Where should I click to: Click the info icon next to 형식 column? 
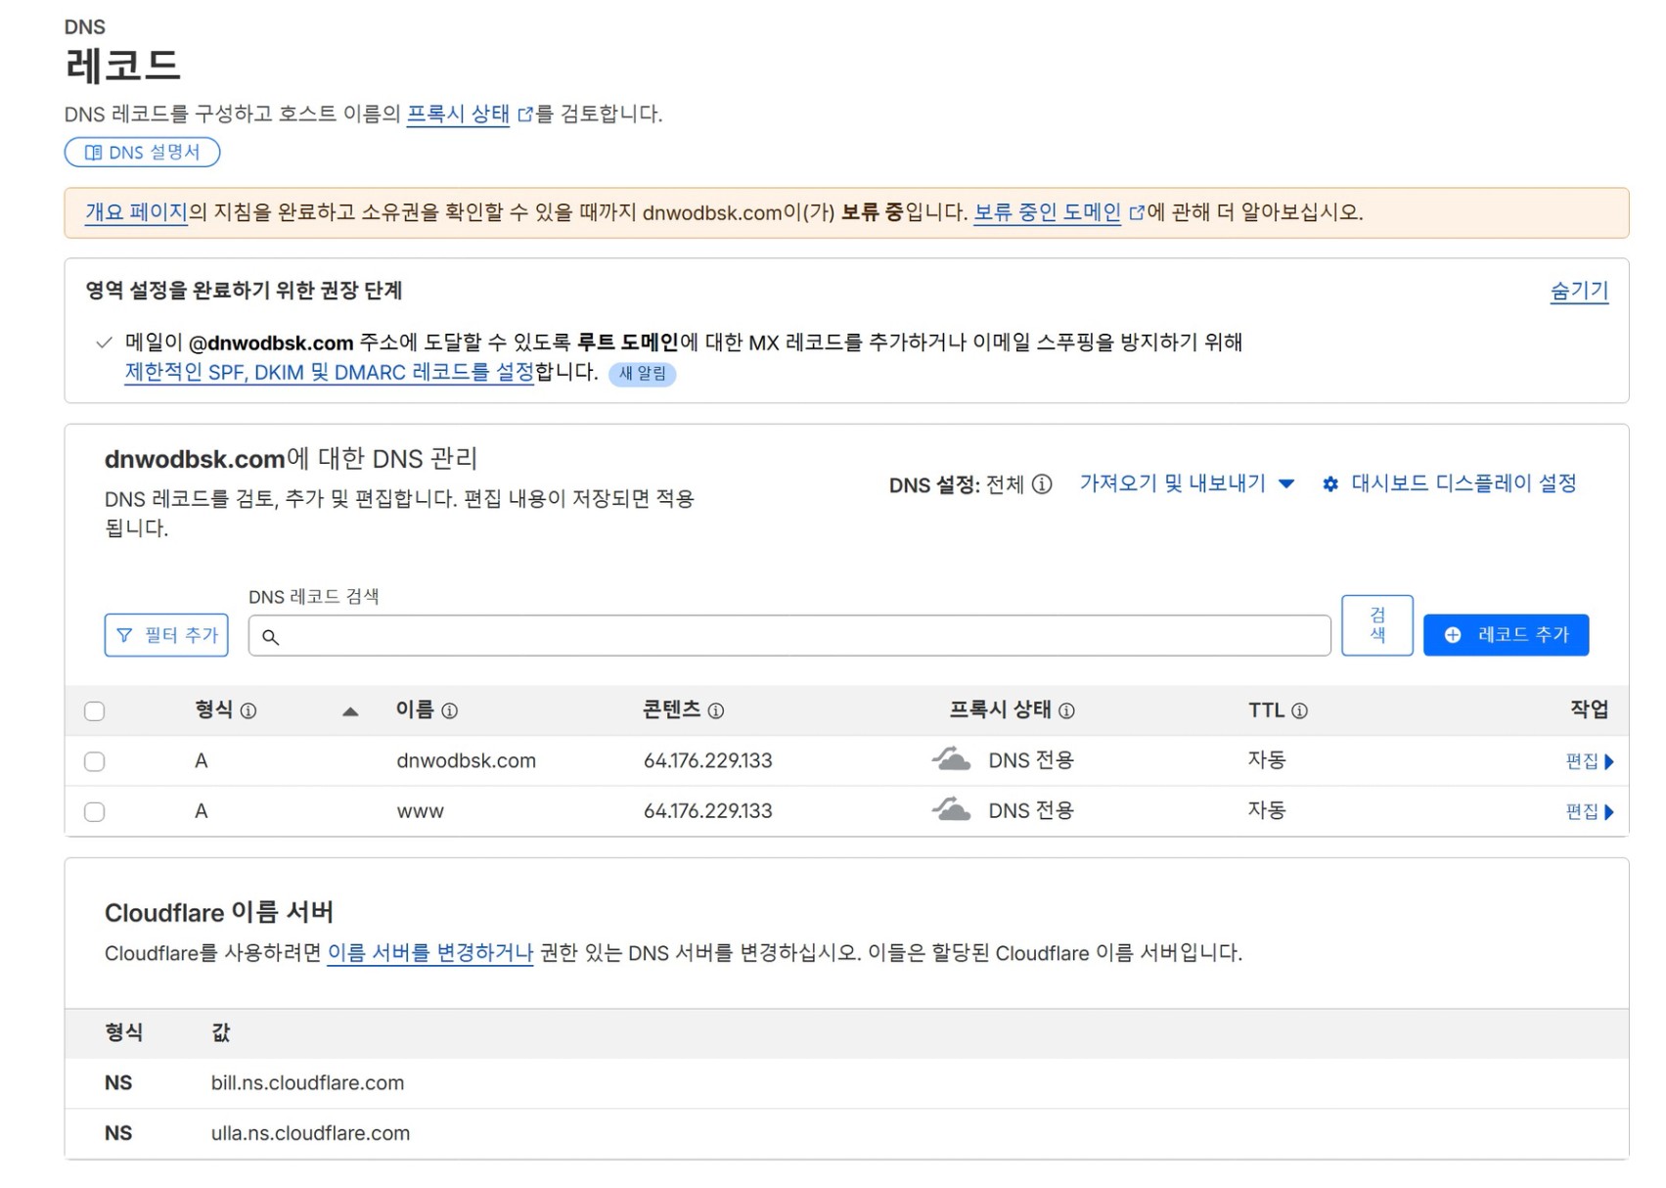(x=248, y=711)
